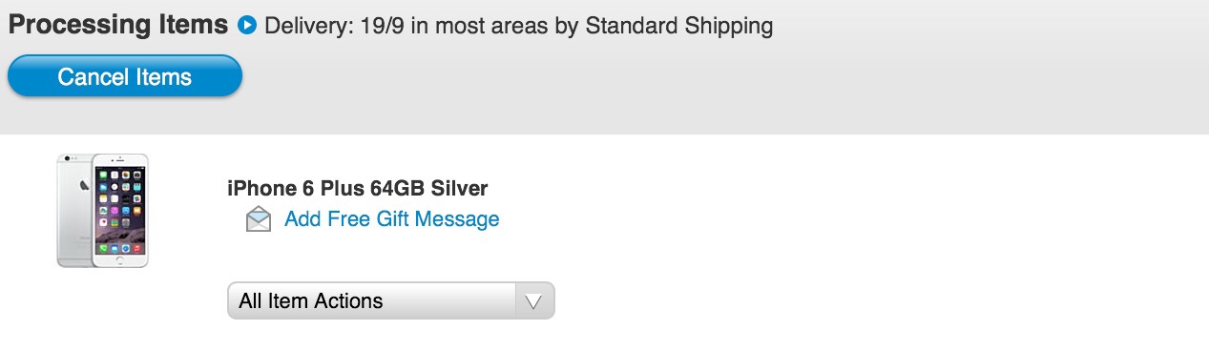Open the iPhone 6 Plus product thumbnail
Screen dimensions: 1209x351
103,210
